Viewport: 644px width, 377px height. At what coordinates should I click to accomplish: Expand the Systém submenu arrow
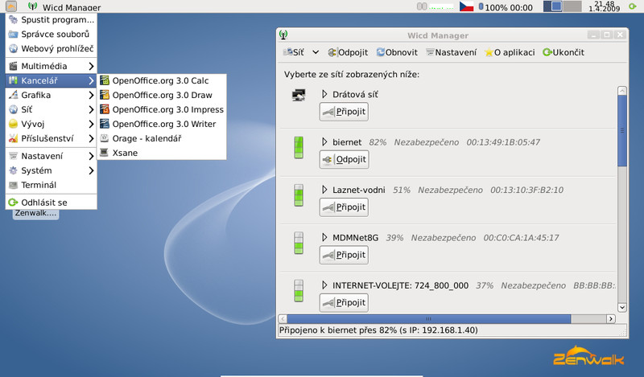91,170
